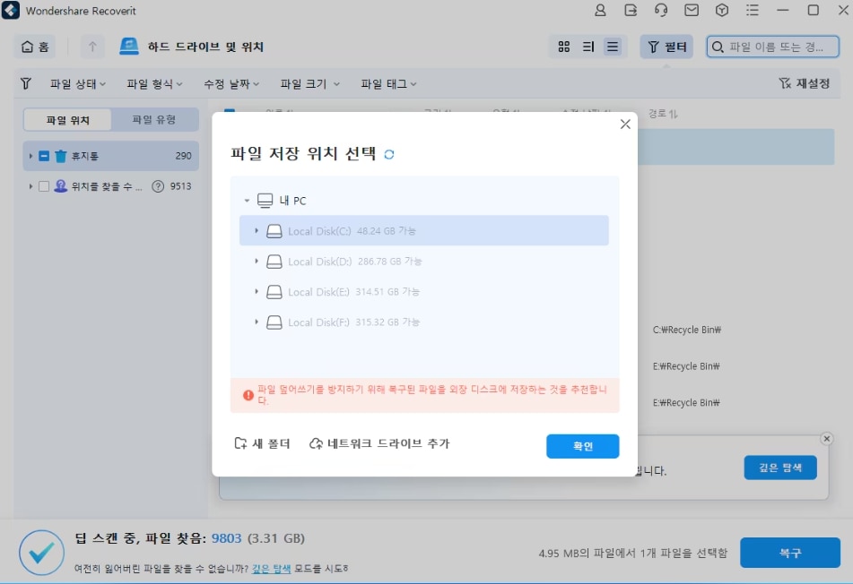This screenshot has height=584, width=853.
Task: Open the 파일 형식 dropdown
Action: 154,83
